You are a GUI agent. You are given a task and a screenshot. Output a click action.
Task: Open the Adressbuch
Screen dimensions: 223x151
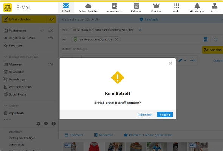[x=114, y=8]
